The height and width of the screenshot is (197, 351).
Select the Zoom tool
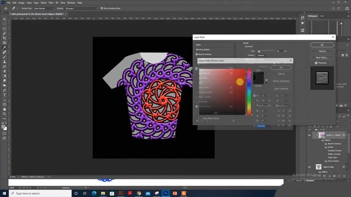point(4,114)
